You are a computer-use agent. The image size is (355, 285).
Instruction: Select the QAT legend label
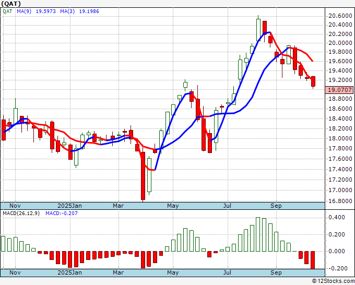(7, 11)
